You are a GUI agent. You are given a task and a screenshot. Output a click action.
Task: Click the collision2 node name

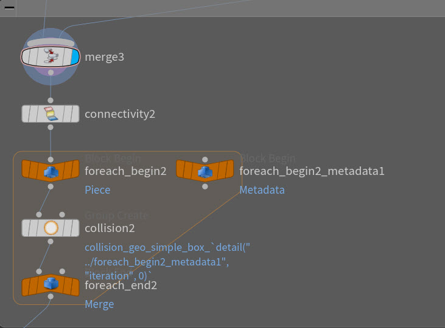(110, 228)
